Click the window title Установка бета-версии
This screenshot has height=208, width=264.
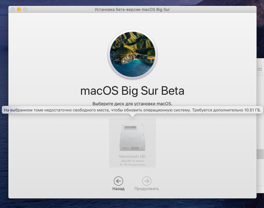[132, 9]
